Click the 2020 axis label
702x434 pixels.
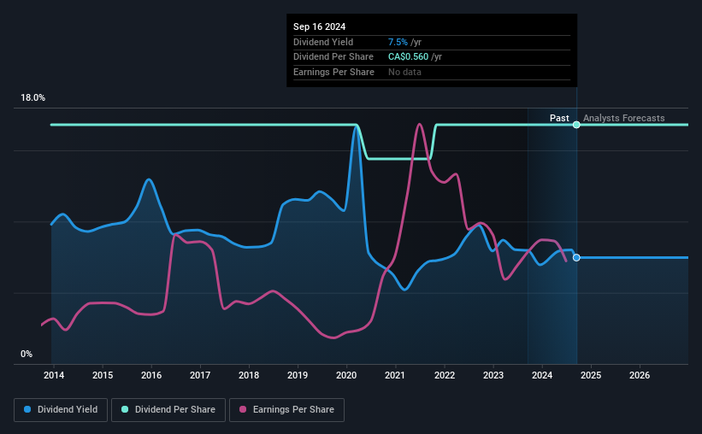pyautogui.click(x=346, y=375)
